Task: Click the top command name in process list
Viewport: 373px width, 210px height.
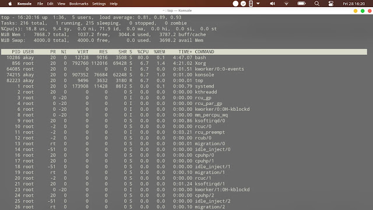Action: [x=199, y=80]
